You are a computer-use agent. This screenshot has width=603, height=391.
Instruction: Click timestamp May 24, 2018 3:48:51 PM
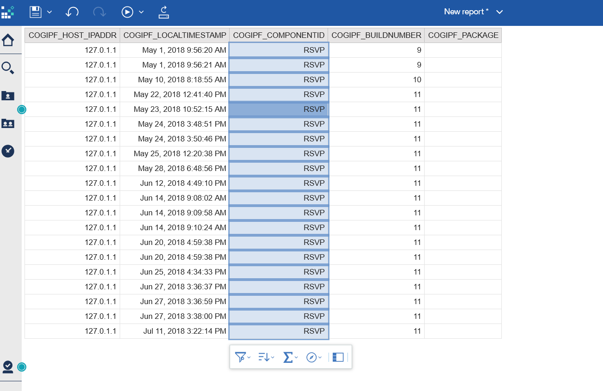(182, 124)
